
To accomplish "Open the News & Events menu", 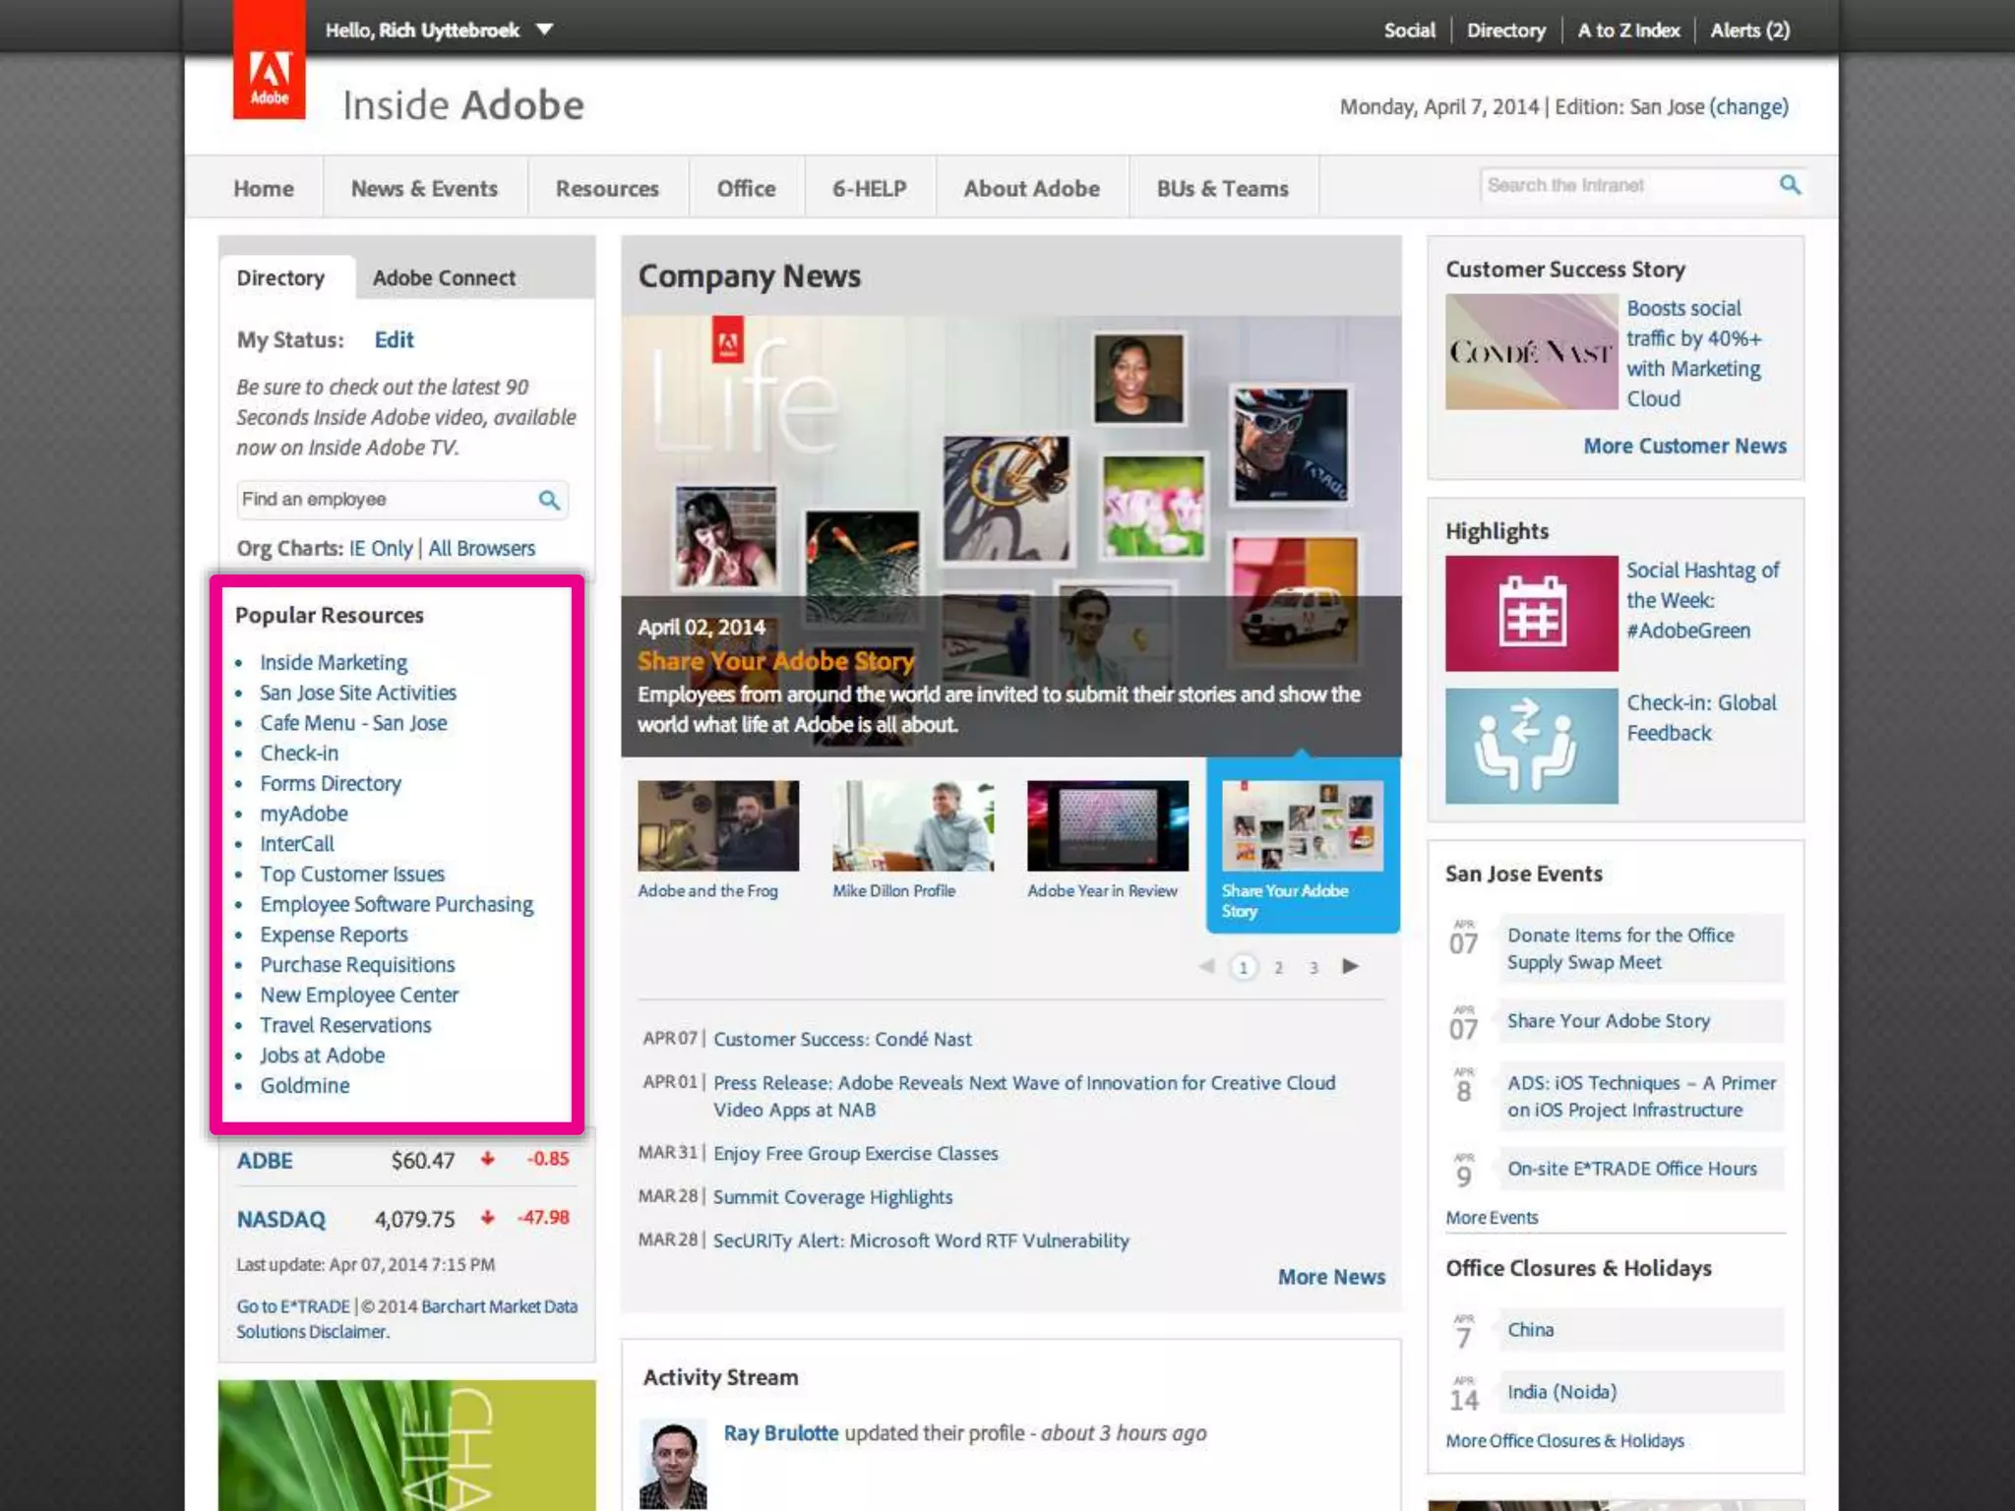I will tap(424, 188).
